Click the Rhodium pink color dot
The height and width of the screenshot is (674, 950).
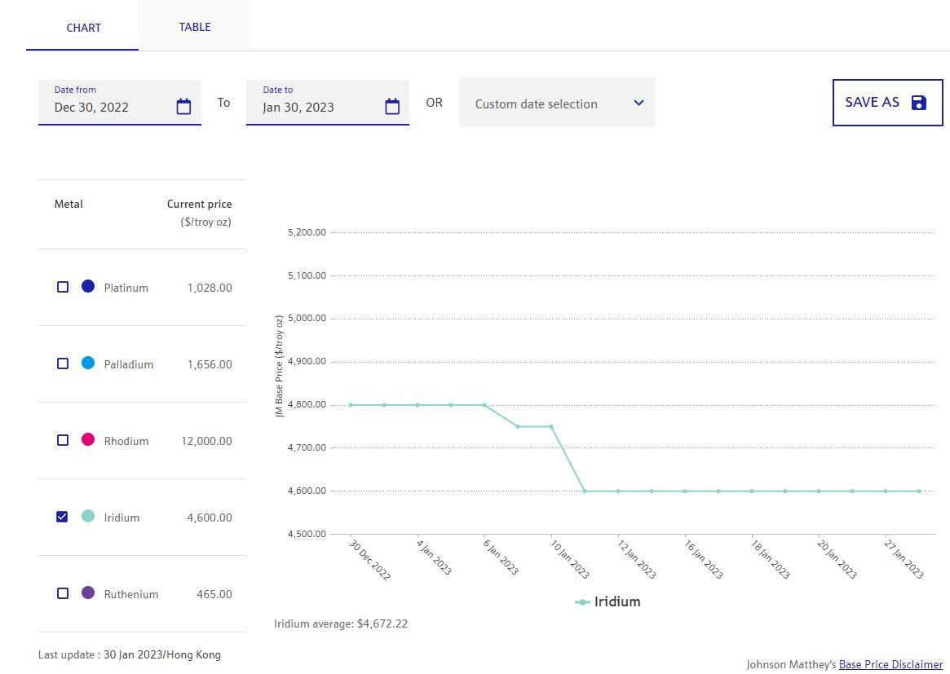click(88, 440)
